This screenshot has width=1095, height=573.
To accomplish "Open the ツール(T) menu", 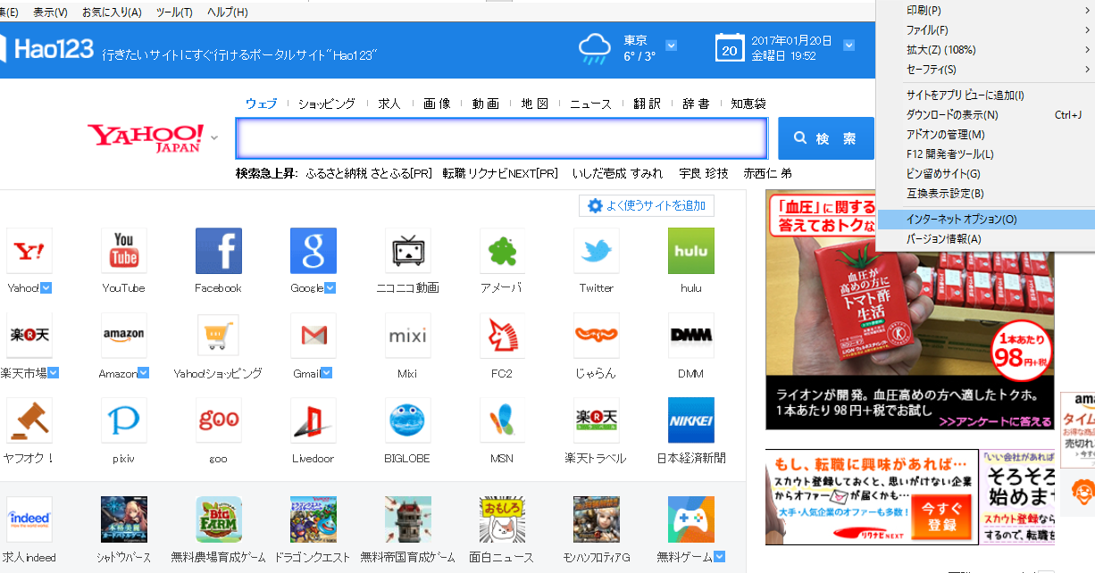I will tap(174, 12).
